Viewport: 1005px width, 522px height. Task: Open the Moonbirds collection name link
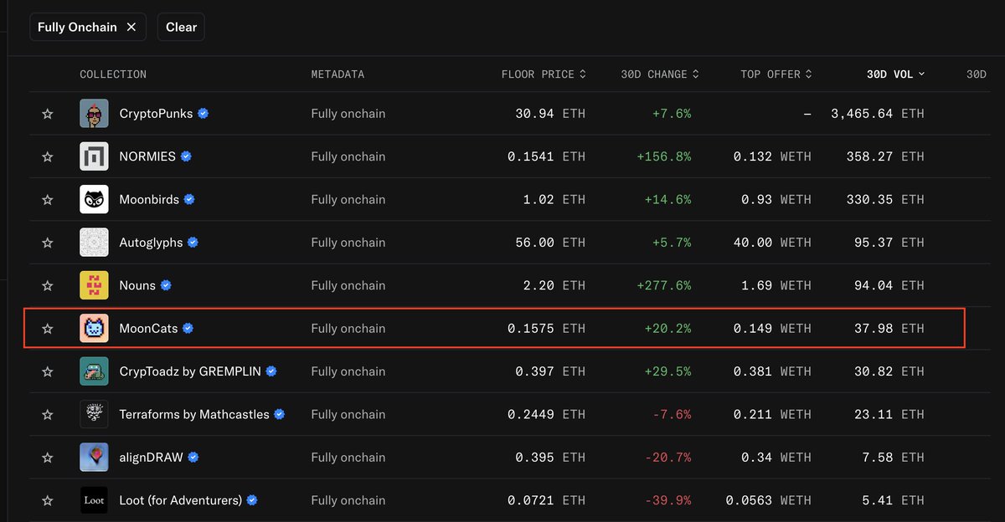[149, 200]
